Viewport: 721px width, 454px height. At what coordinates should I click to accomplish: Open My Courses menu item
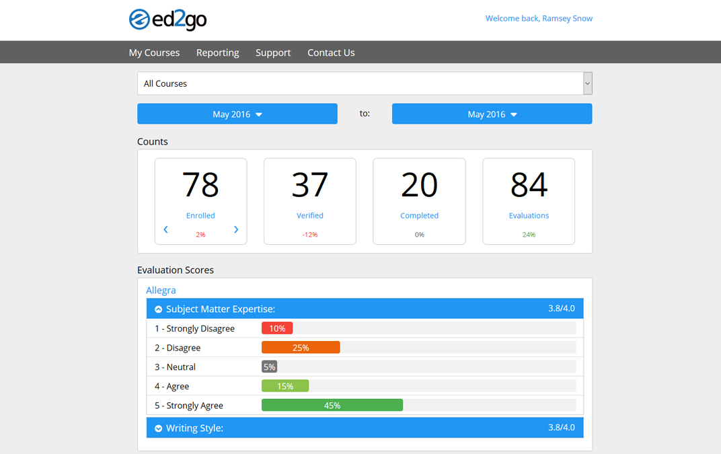coord(154,52)
